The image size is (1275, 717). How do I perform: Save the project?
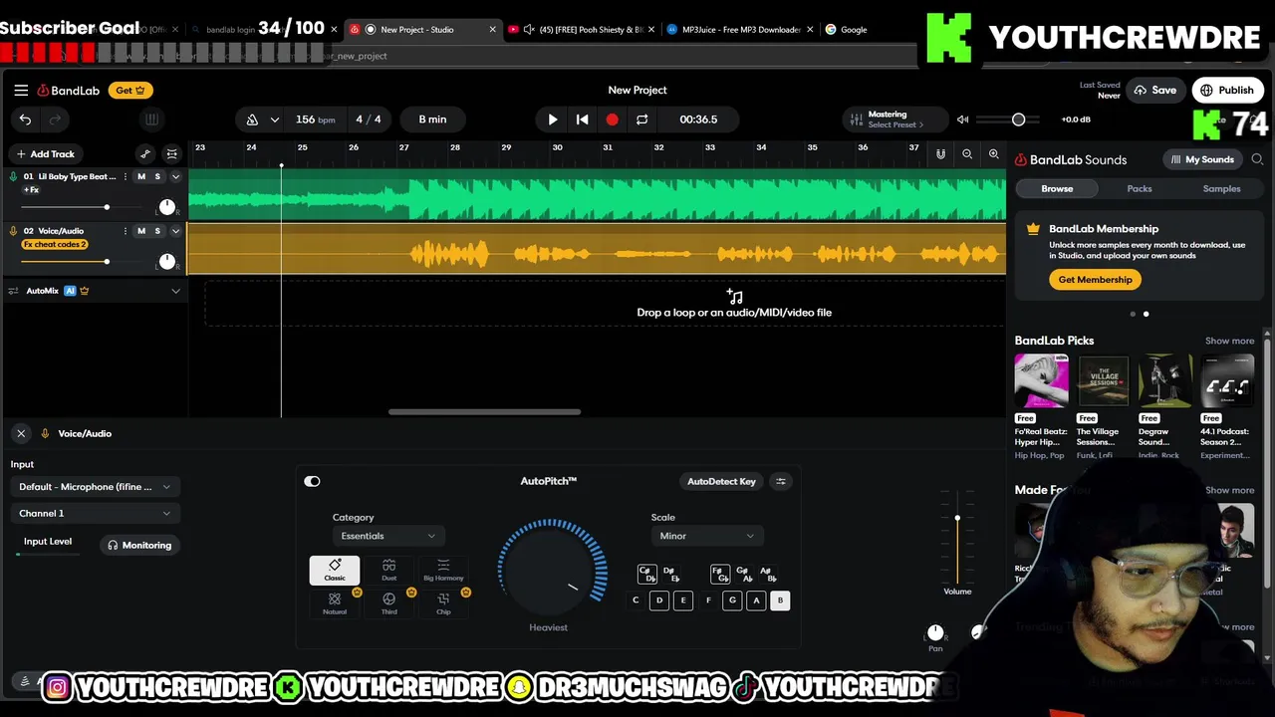click(x=1155, y=90)
